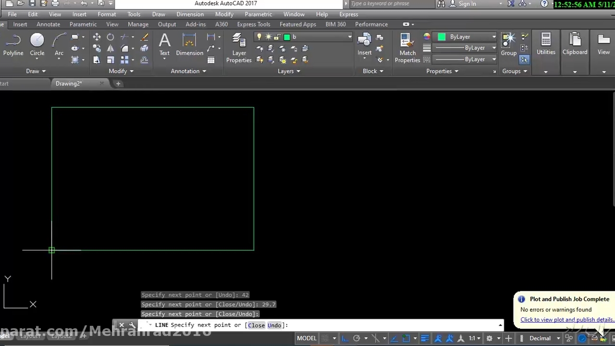Select the Circle tool
Viewport: 615px width, 346px height.
[x=37, y=45]
